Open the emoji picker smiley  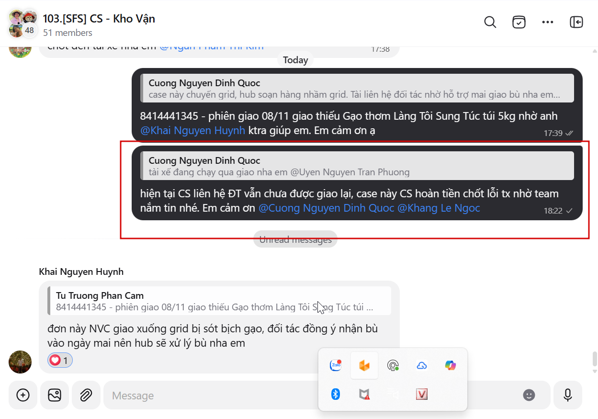click(529, 395)
